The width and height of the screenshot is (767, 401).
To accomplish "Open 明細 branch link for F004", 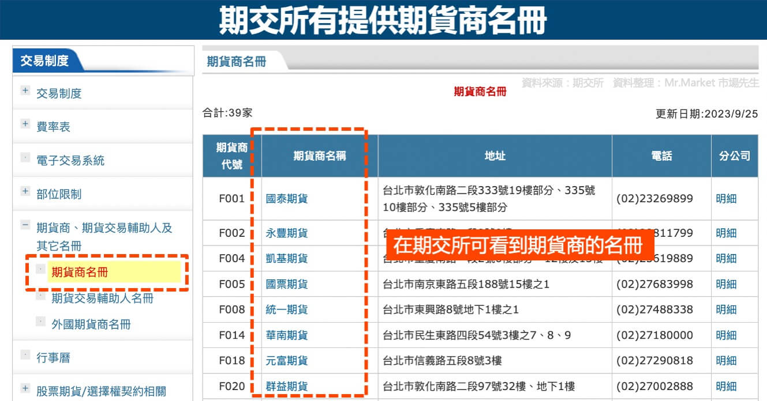I will point(726,259).
